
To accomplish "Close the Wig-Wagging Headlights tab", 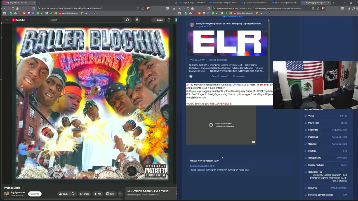I will (x=328, y=3).
